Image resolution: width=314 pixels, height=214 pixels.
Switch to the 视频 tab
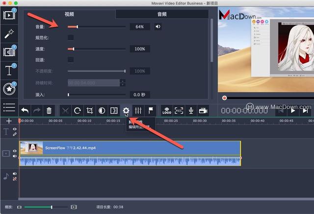click(x=69, y=14)
